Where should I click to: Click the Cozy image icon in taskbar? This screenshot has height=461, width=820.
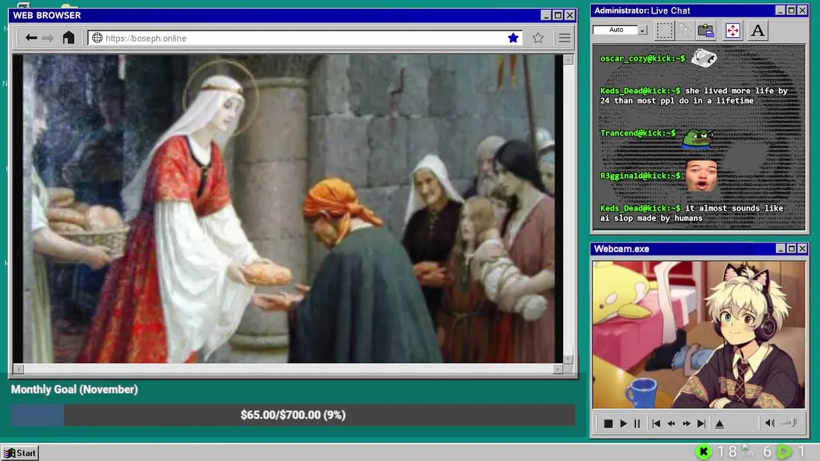point(747,450)
